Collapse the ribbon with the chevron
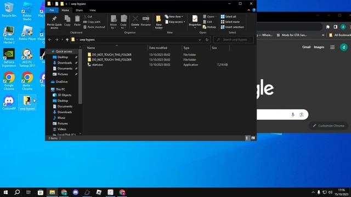351x197 pixels. click(248, 10)
